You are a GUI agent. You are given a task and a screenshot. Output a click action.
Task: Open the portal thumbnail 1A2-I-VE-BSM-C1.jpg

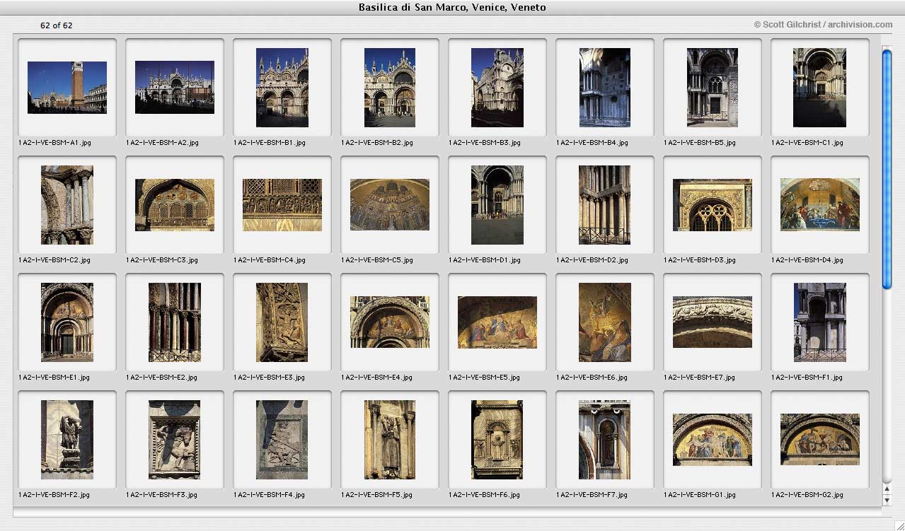(x=820, y=88)
